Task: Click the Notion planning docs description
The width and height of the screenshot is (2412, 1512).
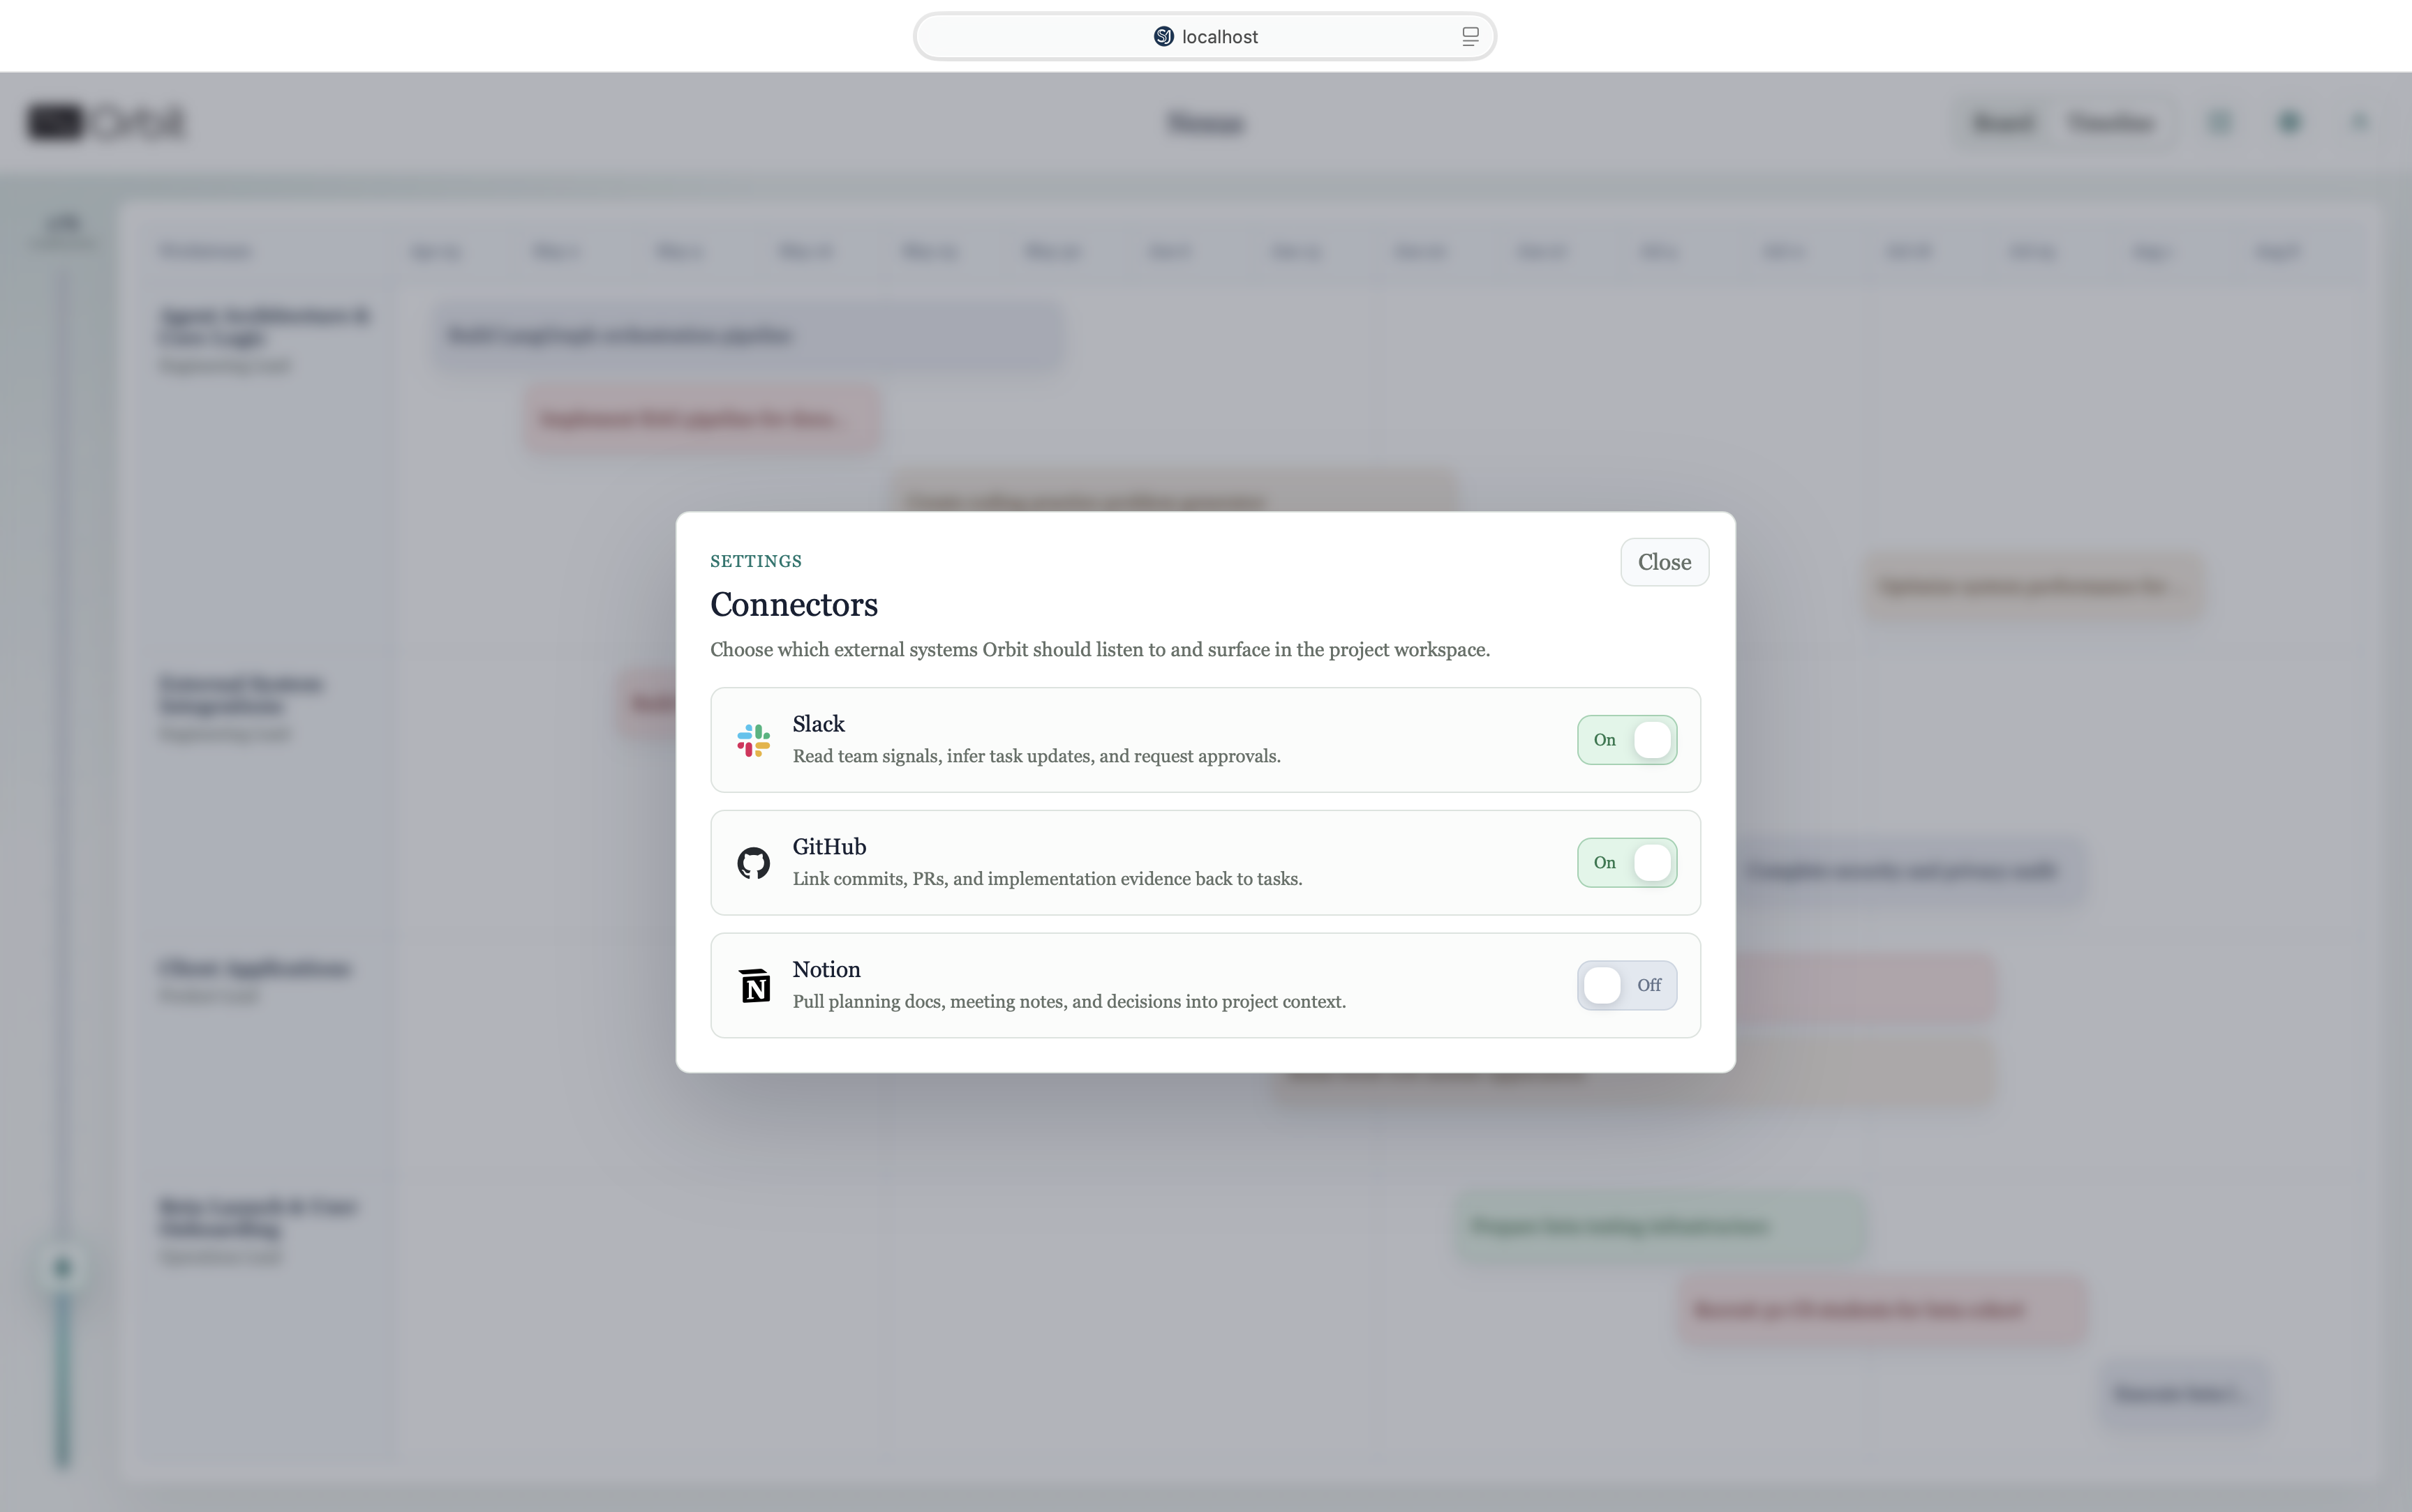Action: click(1069, 1002)
